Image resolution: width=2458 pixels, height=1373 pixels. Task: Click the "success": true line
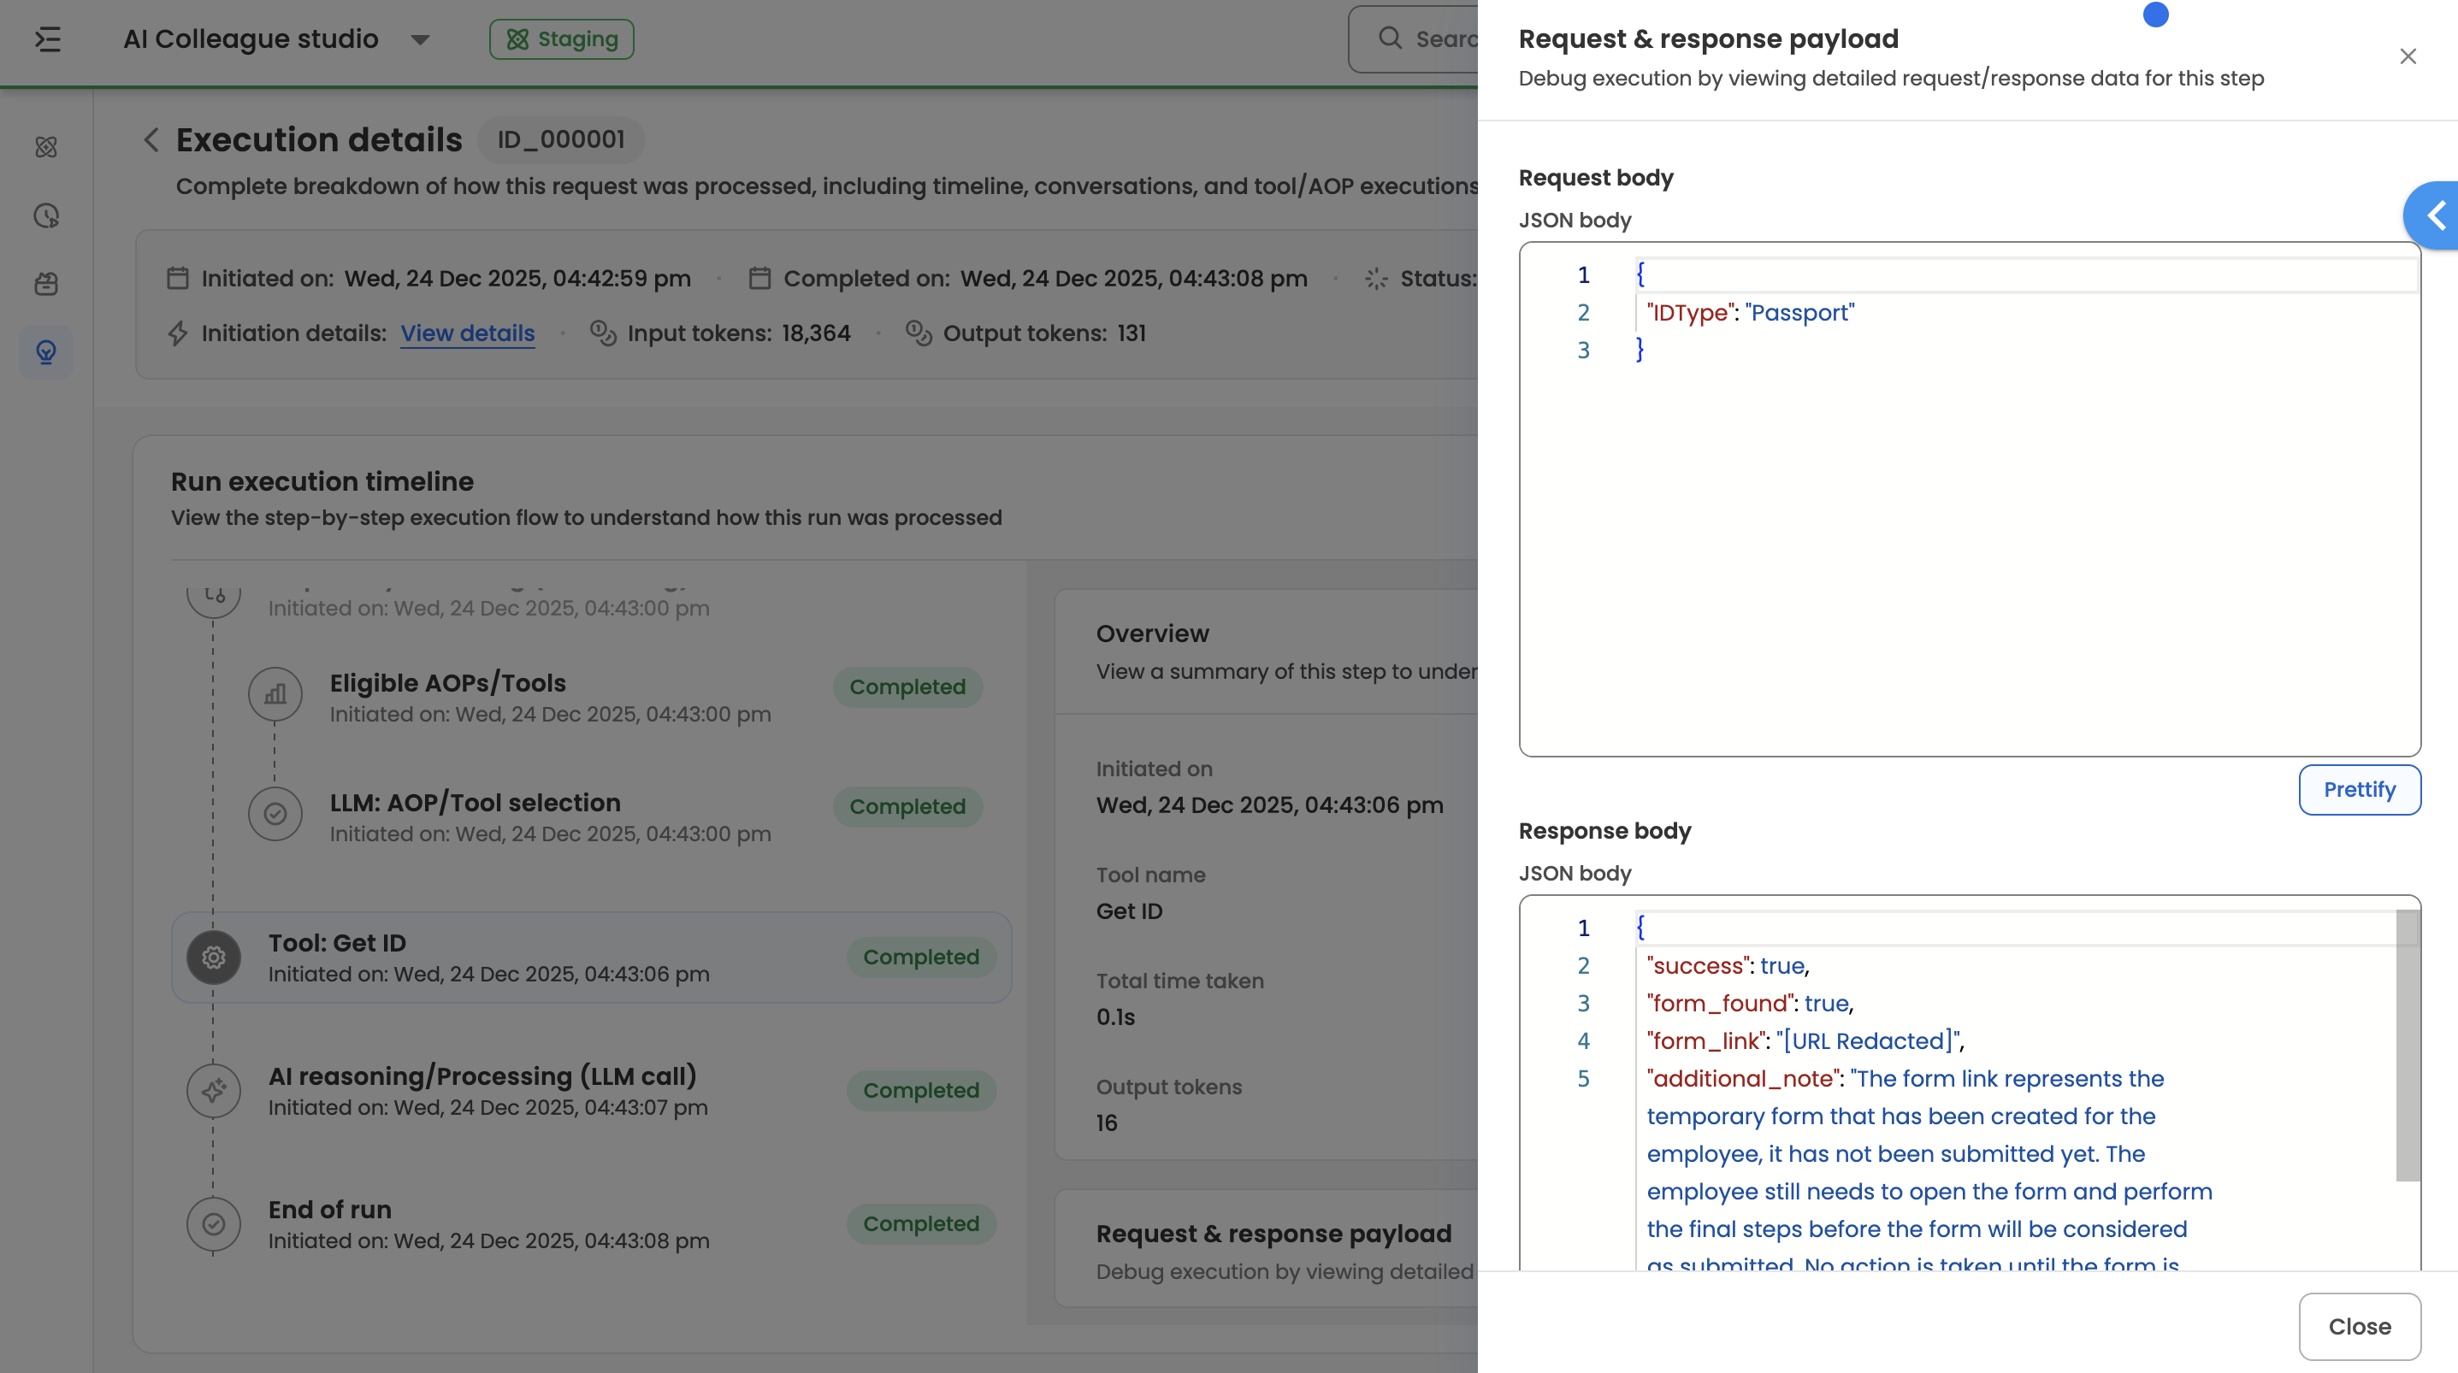(x=1727, y=965)
